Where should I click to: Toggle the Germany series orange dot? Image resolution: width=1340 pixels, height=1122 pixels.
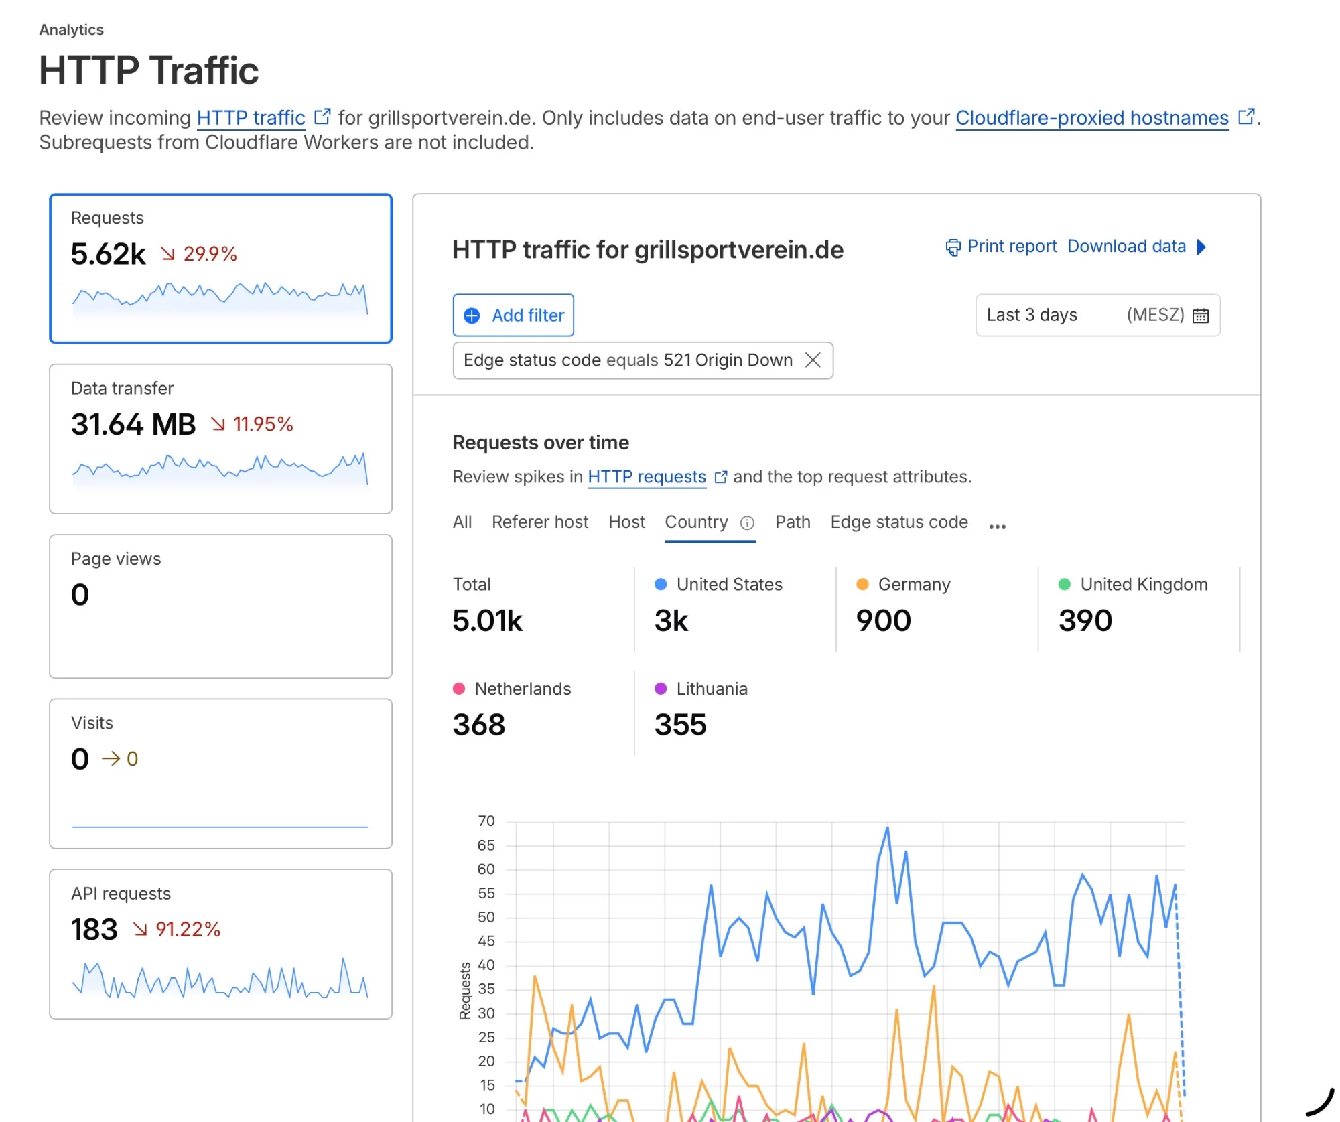(x=863, y=584)
